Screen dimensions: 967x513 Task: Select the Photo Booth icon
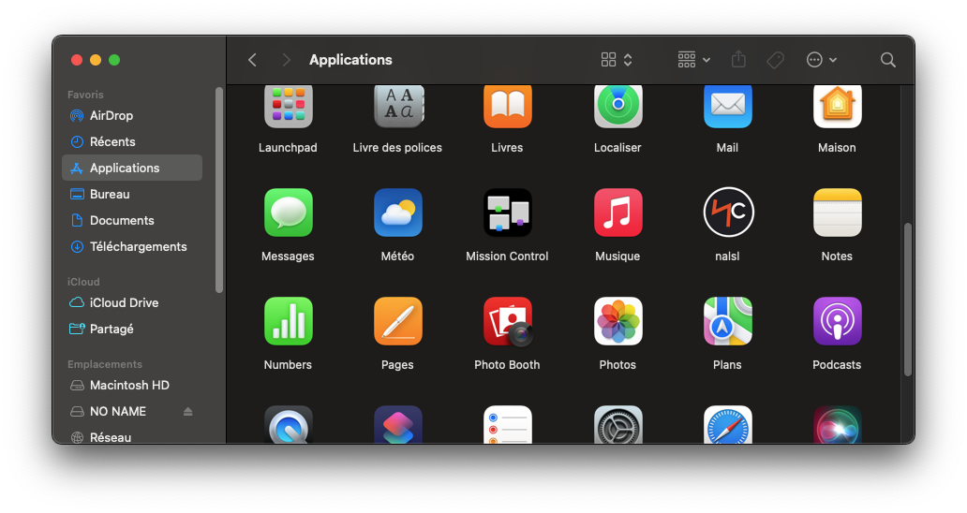pos(508,321)
